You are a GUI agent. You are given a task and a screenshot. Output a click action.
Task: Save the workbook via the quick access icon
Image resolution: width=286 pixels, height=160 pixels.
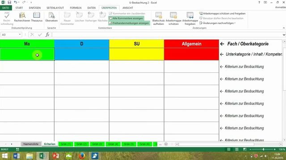[9, 3]
